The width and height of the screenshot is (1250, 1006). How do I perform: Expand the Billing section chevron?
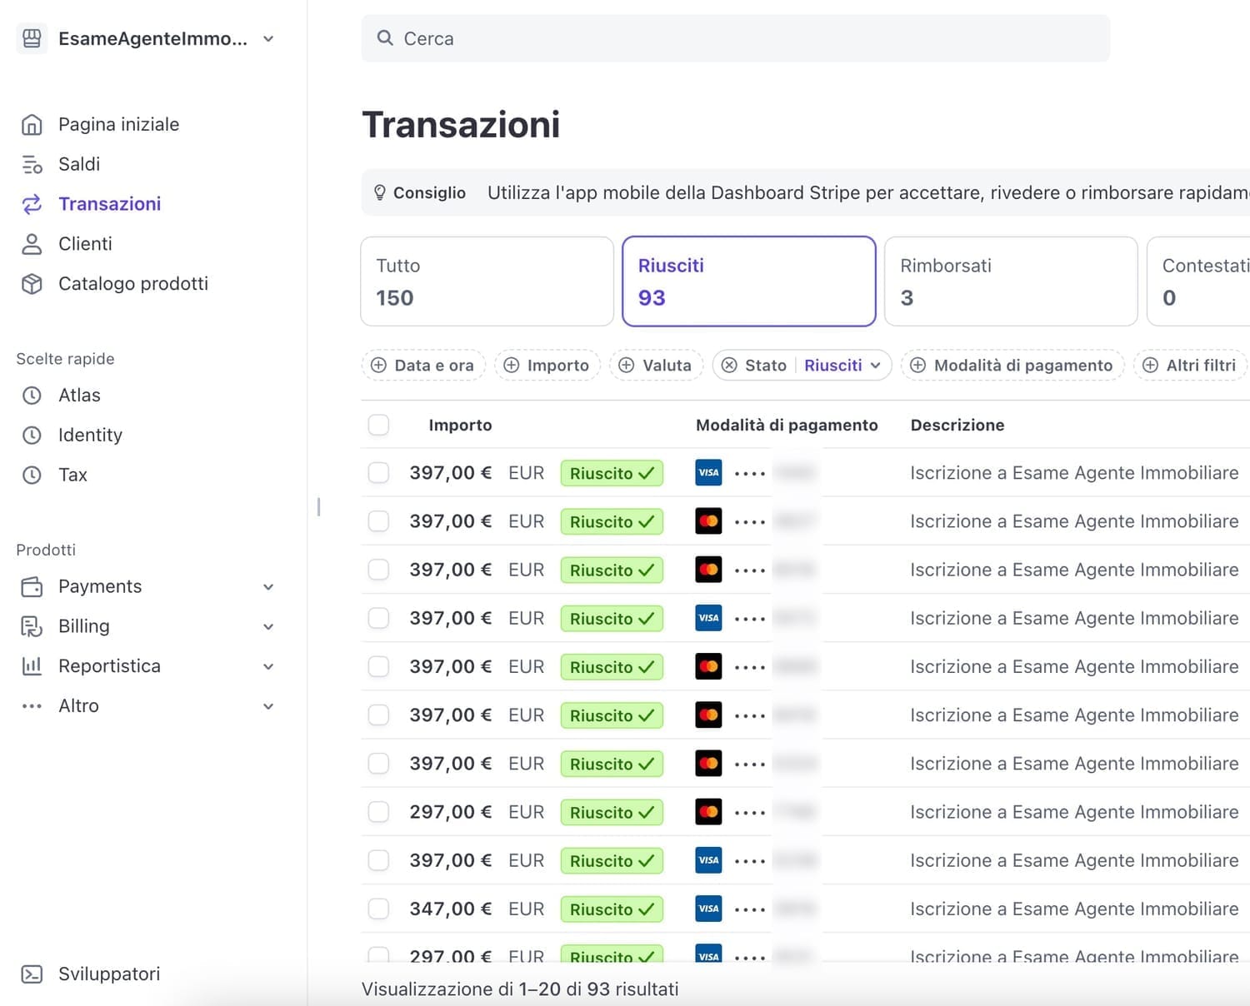[268, 627]
